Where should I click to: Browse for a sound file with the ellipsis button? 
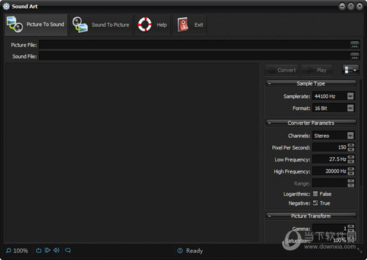coord(354,56)
